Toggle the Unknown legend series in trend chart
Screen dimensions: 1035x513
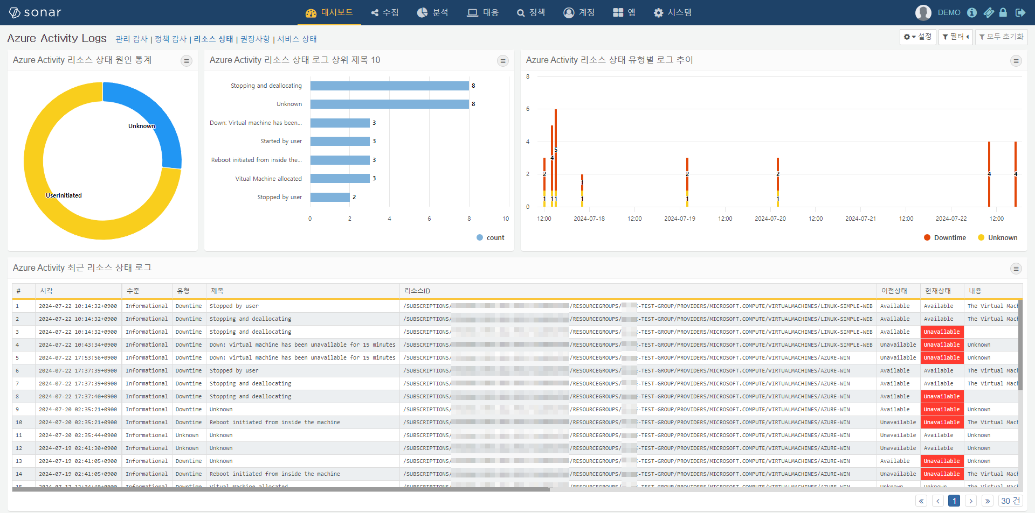[x=998, y=237]
